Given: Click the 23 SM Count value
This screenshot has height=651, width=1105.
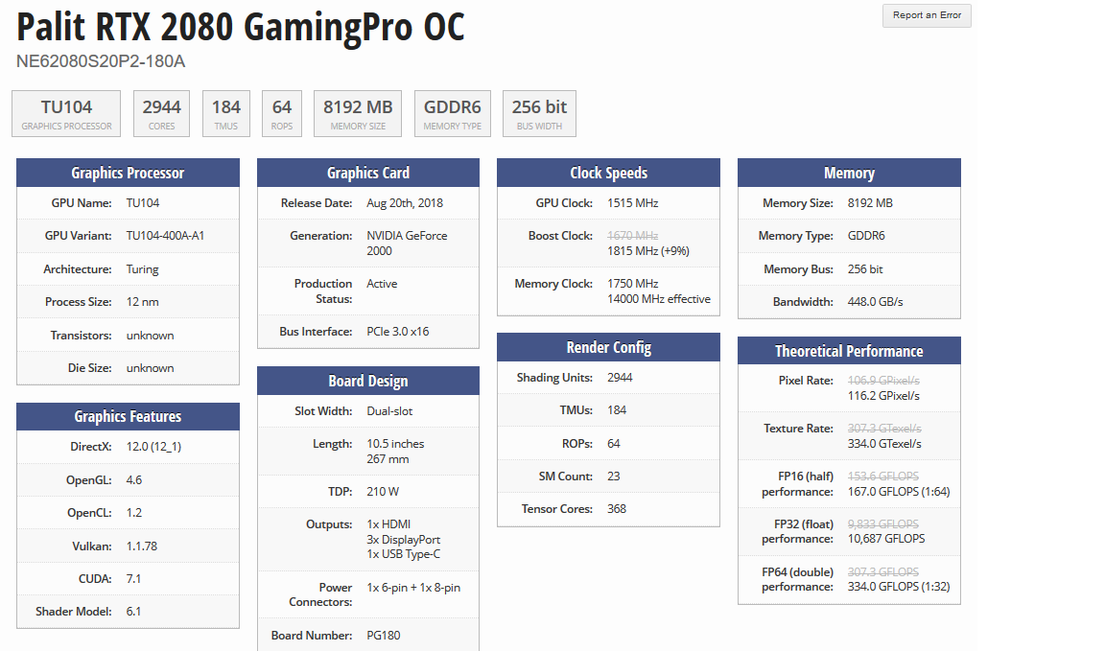Looking at the screenshot, I should [614, 477].
